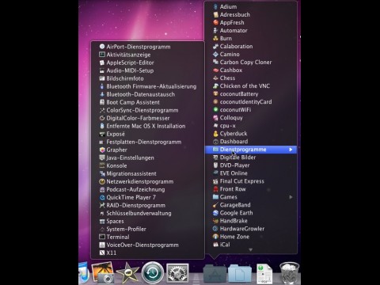
Task: Open Calaboration from the list
Action: (x=251, y=46)
